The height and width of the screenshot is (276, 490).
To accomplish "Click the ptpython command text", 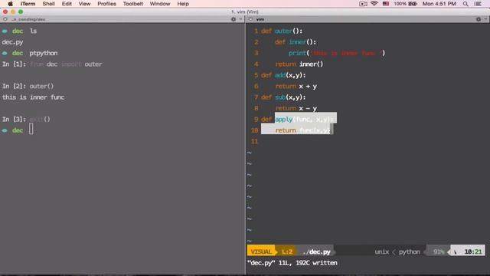I will [44, 53].
